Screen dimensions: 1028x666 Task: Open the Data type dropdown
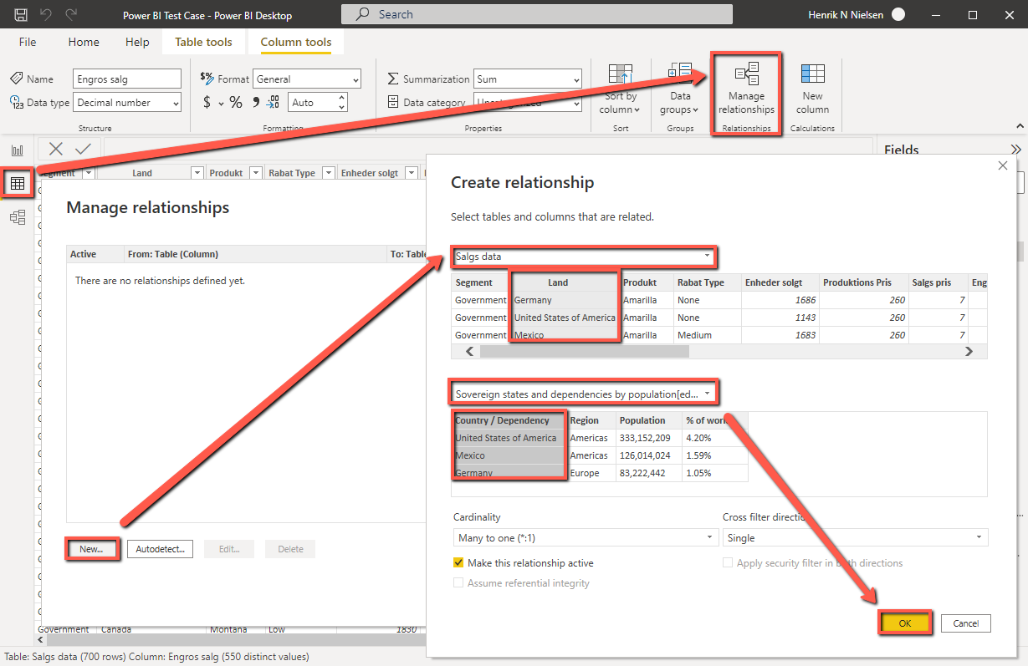click(x=127, y=102)
